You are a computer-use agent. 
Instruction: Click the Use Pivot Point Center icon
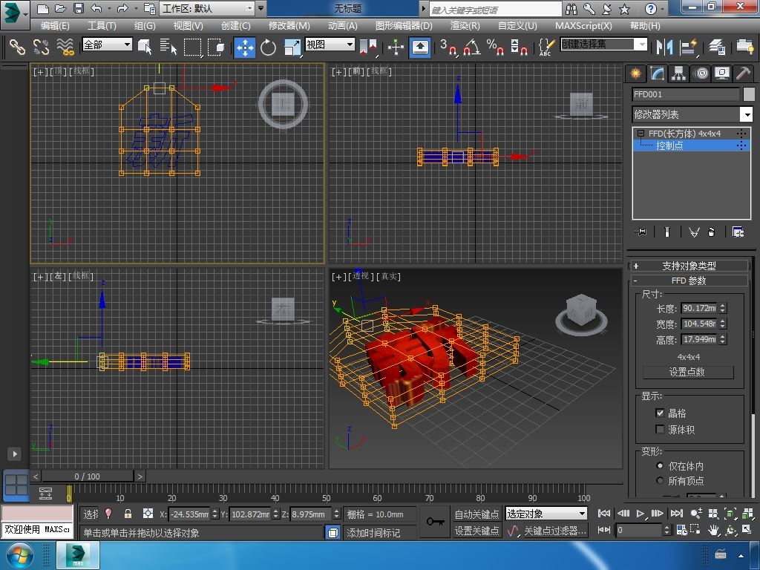coord(368,47)
